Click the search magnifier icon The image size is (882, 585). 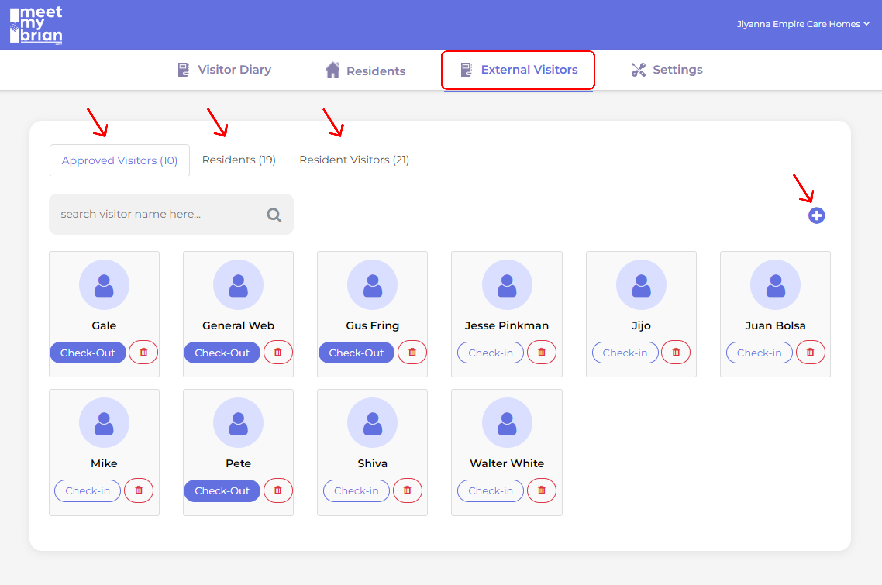[x=274, y=215]
